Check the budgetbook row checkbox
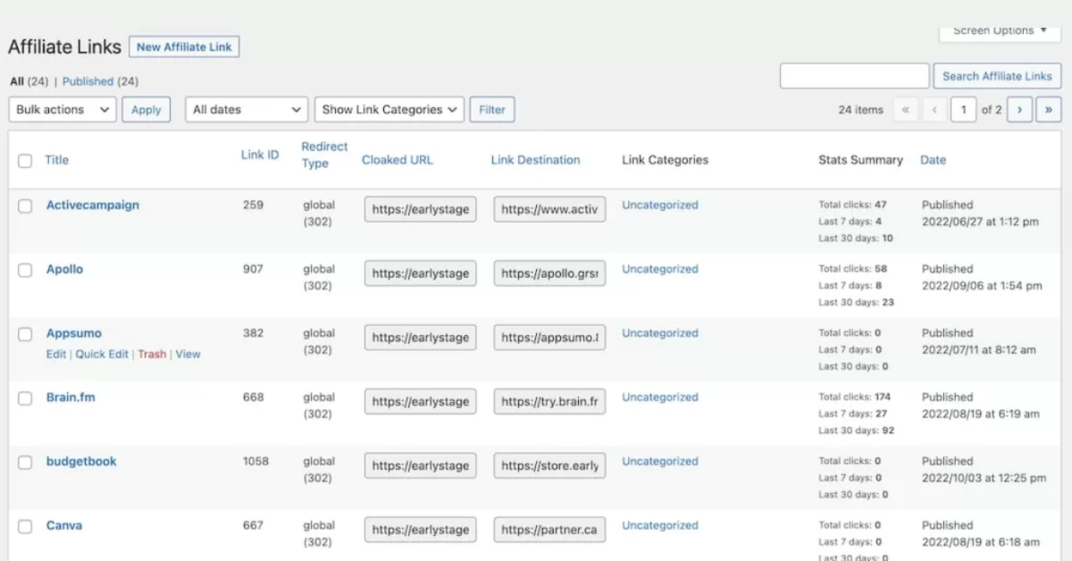The width and height of the screenshot is (1072, 561). point(25,463)
